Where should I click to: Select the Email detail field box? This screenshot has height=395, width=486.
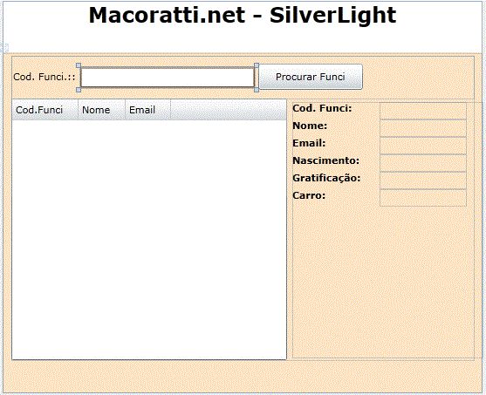coord(423,146)
